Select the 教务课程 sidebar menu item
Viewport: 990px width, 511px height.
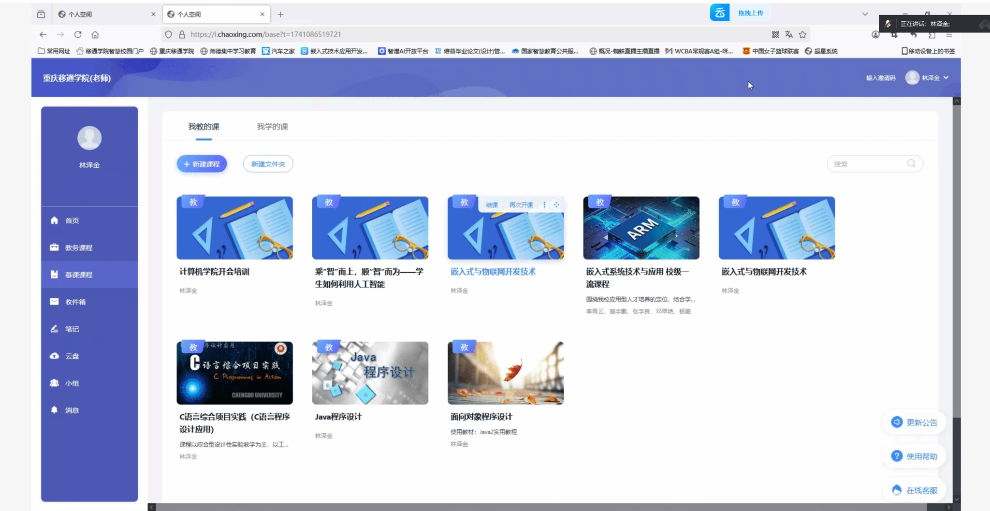pos(78,248)
